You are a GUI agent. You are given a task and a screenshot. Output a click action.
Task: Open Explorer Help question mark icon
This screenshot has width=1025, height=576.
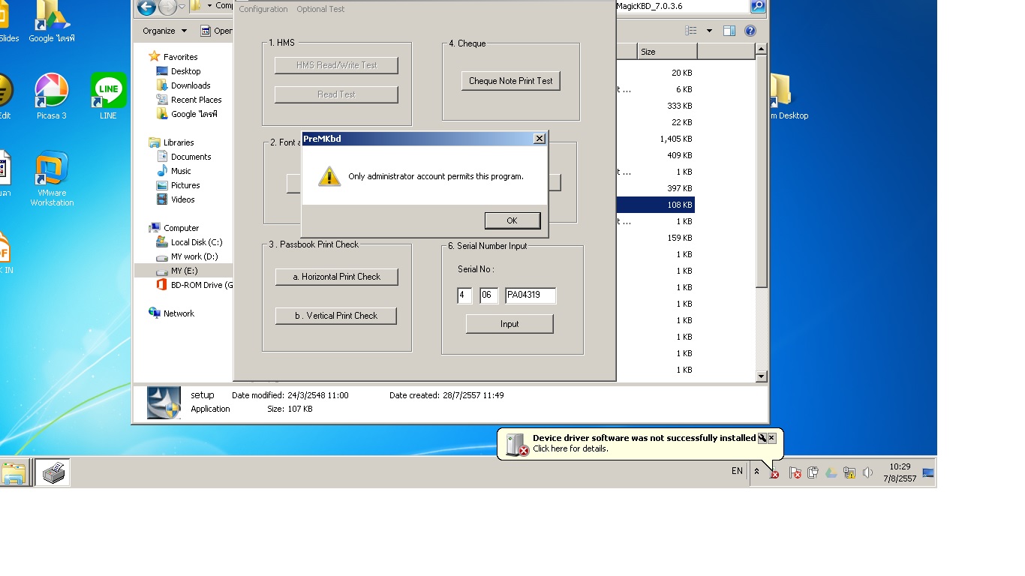[x=750, y=31]
